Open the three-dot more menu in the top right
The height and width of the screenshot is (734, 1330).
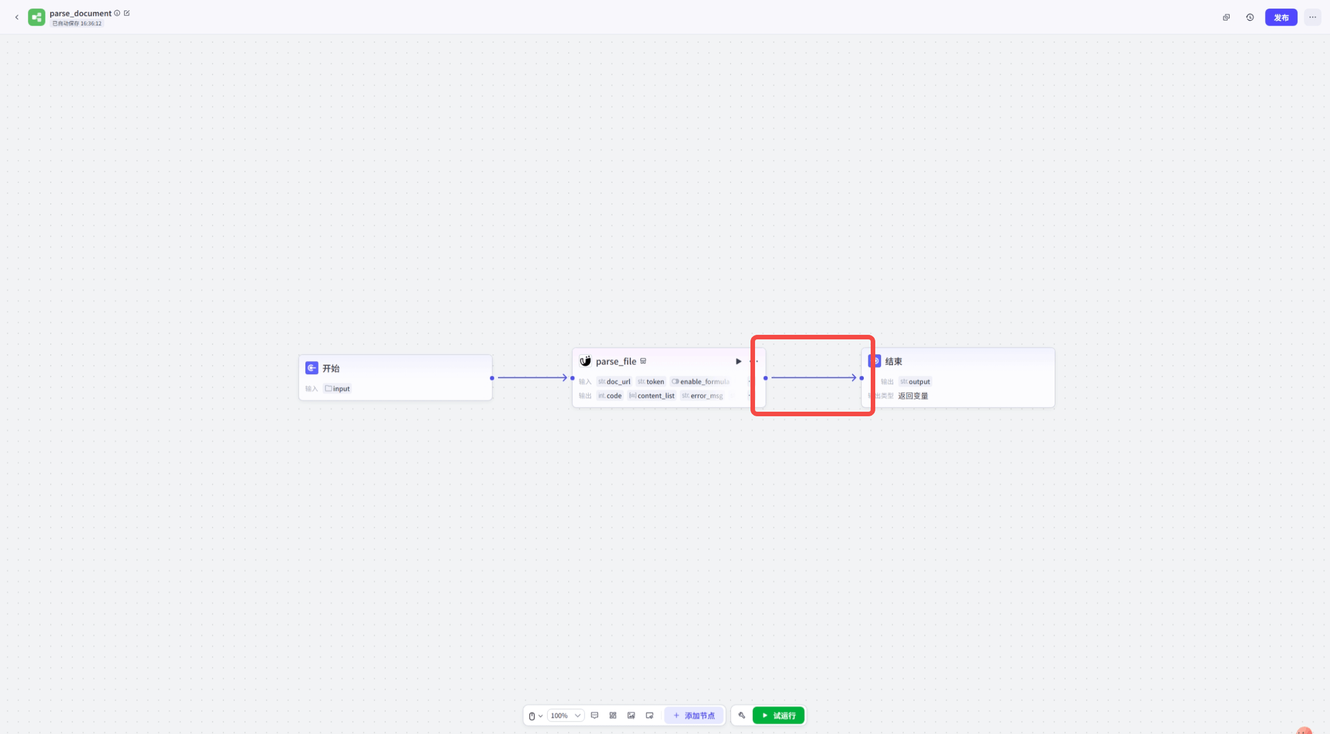click(x=1312, y=17)
